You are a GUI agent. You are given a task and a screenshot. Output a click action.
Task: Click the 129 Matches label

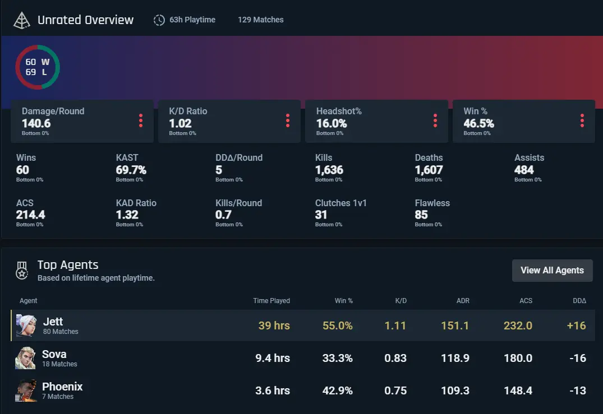point(260,20)
